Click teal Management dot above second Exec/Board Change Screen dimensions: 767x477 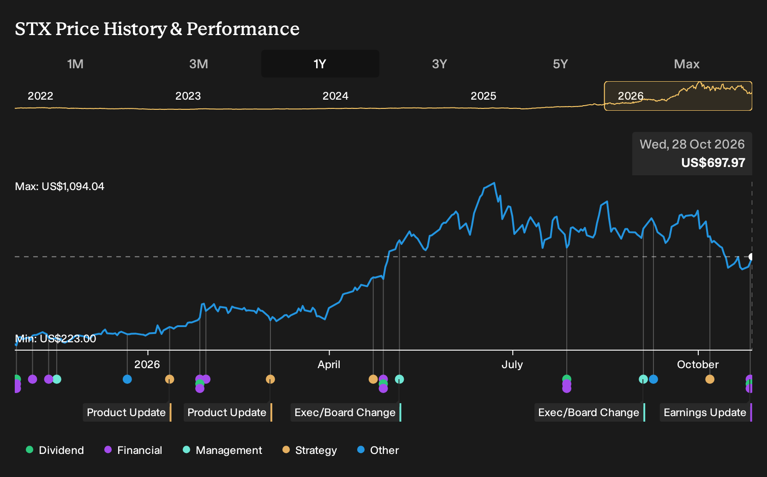coord(643,379)
